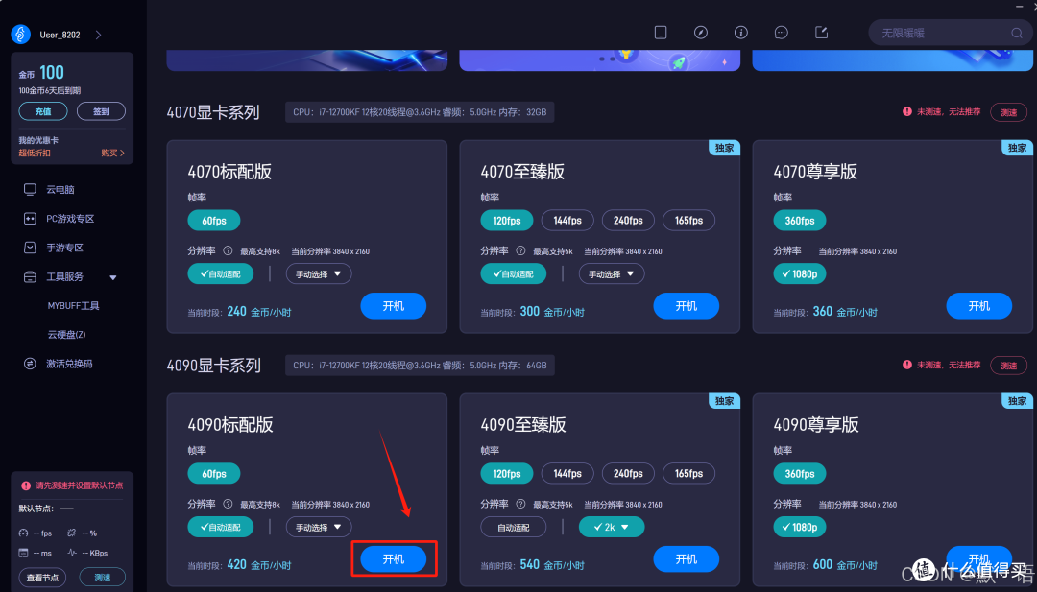Open MYBUFF工具 submenu item
The width and height of the screenshot is (1037, 592).
pos(73,306)
